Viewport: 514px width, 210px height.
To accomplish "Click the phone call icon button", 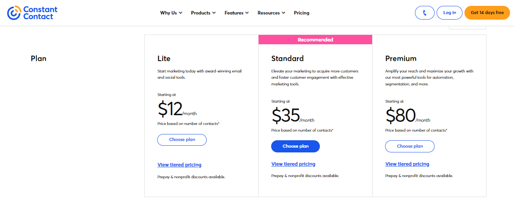I will coord(424,13).
